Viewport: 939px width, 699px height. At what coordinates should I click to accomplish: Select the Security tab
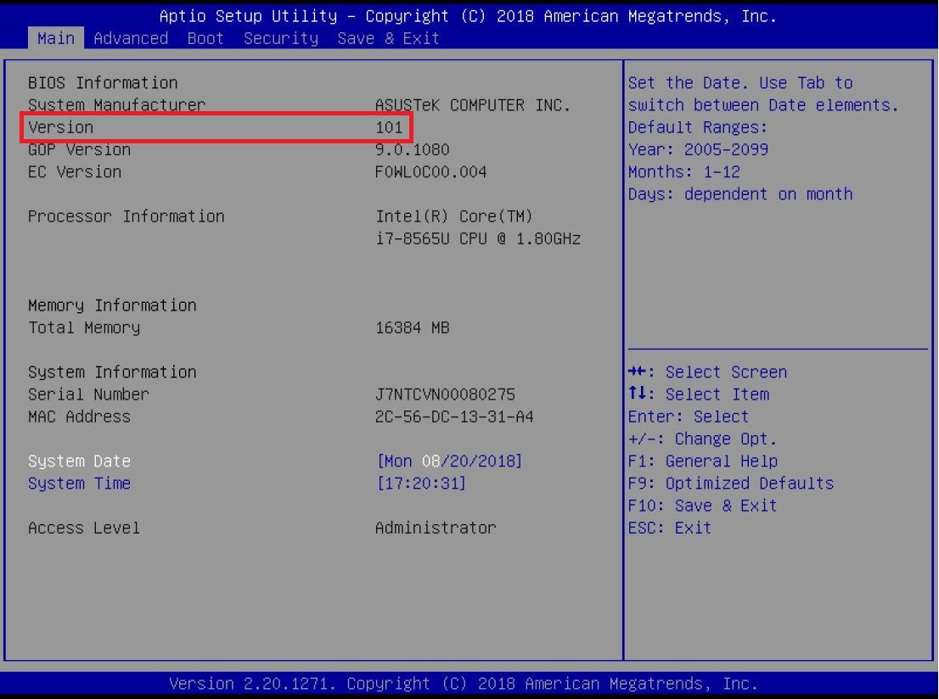(x=281, y=38)
